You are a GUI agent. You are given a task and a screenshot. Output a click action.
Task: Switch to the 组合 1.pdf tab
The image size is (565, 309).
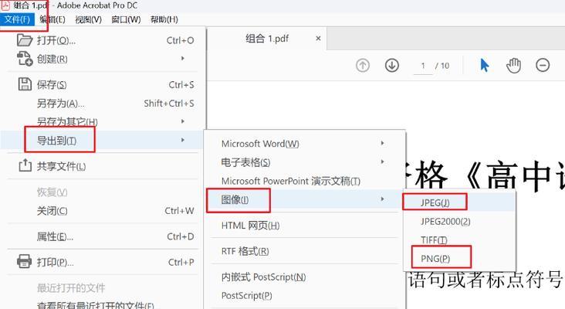point(266,38)
